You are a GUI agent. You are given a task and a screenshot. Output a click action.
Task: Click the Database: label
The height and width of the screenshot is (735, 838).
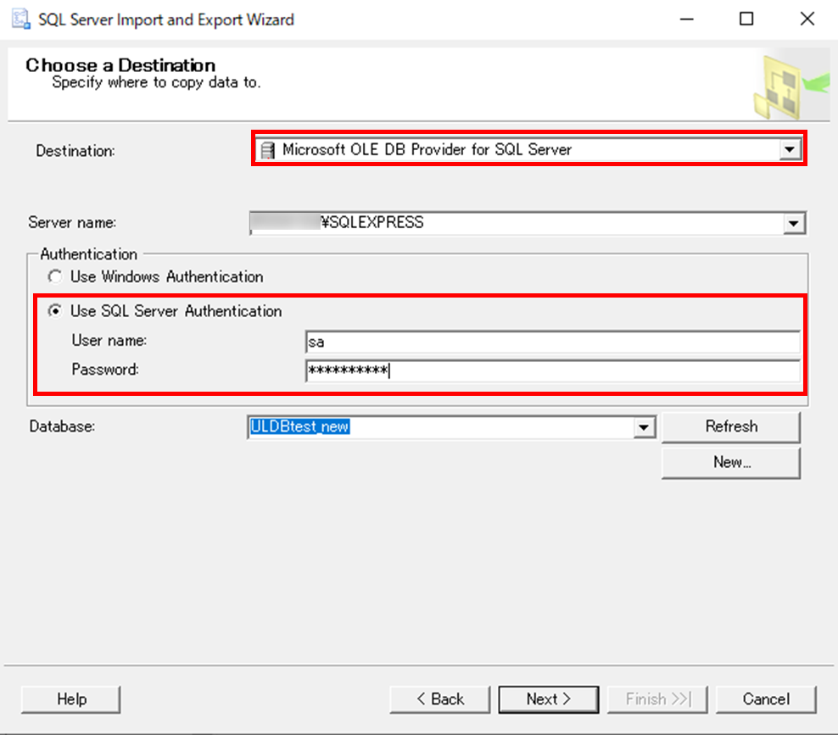point(62,426)
